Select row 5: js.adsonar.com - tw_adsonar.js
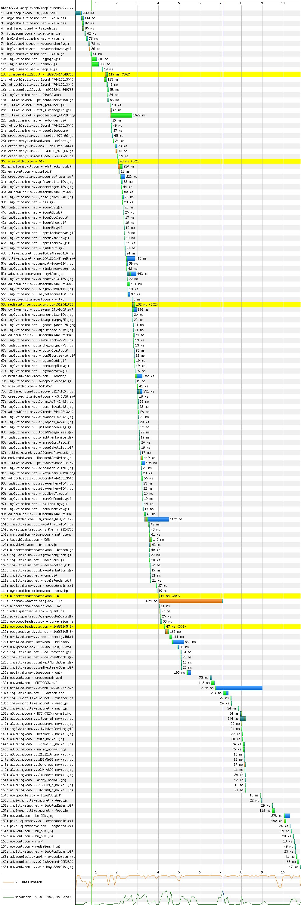 point(150,33)
